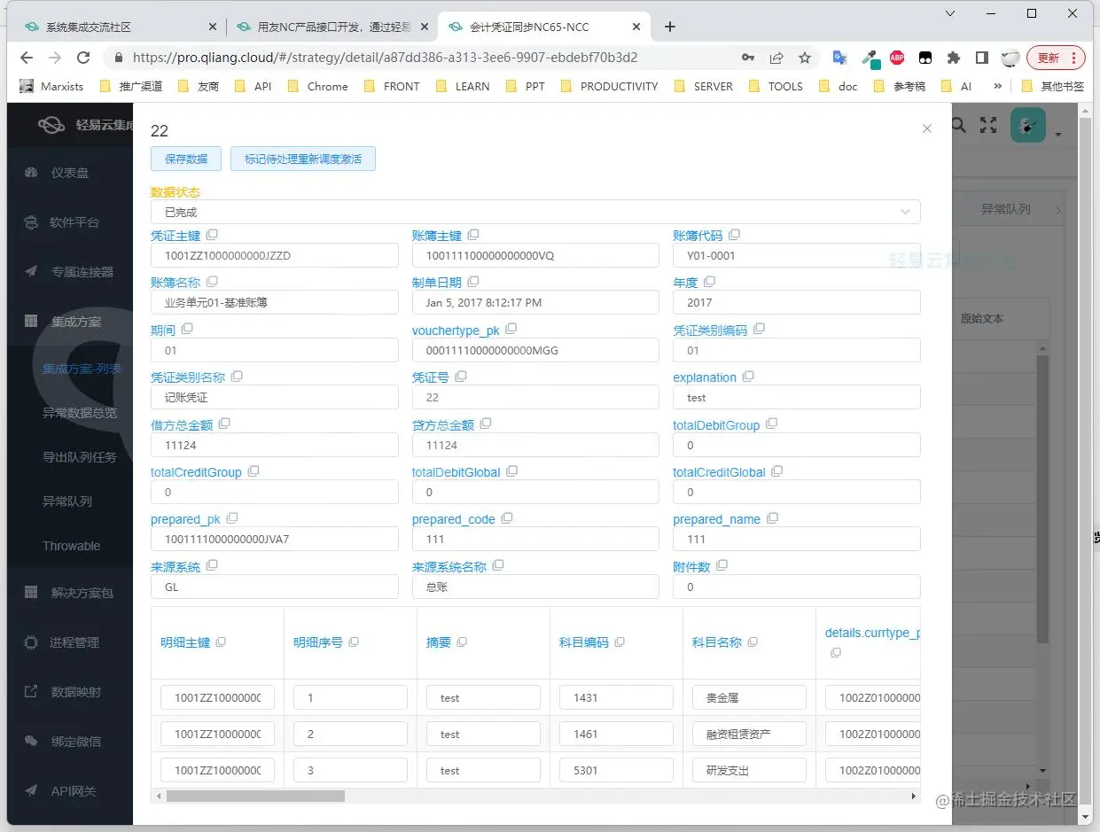Open the SERVER bookmark folder
Viewport: 1100px width, 832px height.
704,86
